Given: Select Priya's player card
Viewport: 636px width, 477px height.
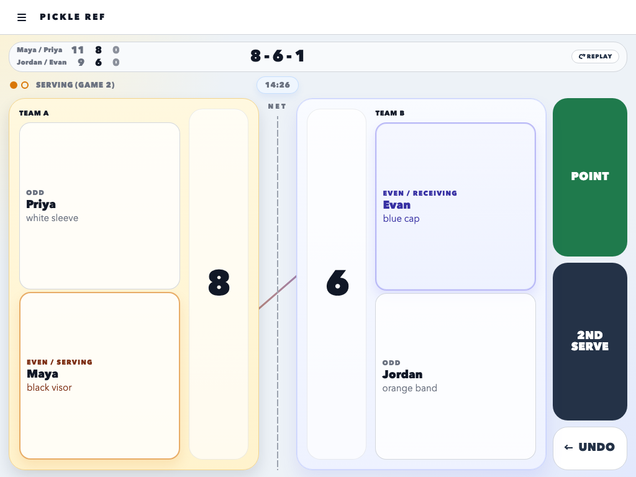Looking at the screenshot, I should click(99, 206).
